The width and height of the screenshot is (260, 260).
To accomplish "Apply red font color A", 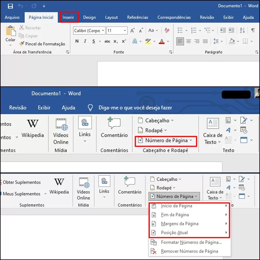I will (162, 41).
